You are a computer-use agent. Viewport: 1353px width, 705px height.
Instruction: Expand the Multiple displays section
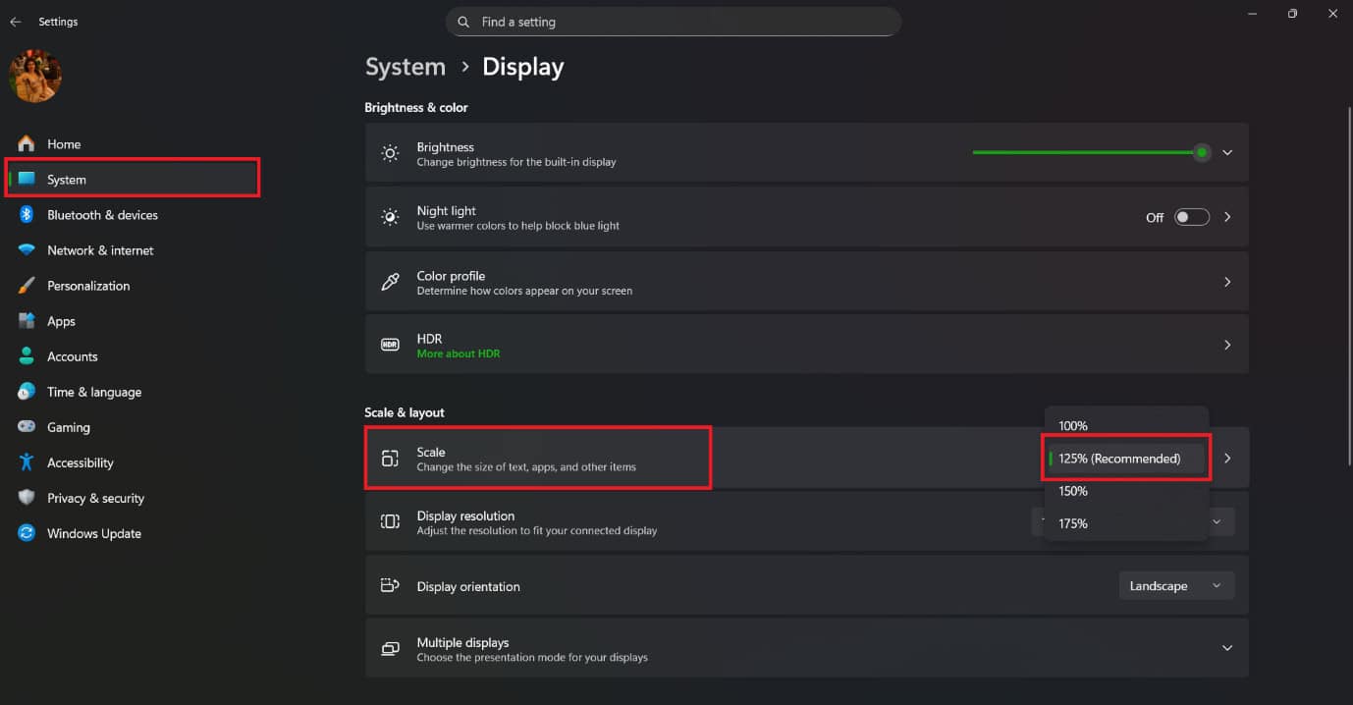[1227, 648]
